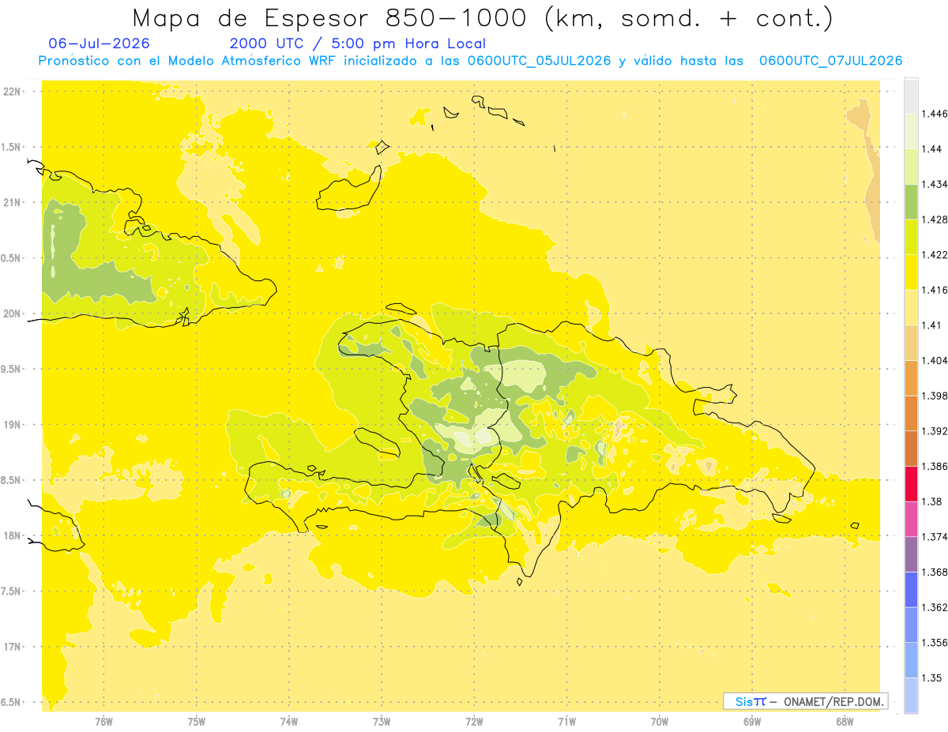Screen dimensions: 948x732
Task: Click the "18N" latitude label
Action: (12, 536)
